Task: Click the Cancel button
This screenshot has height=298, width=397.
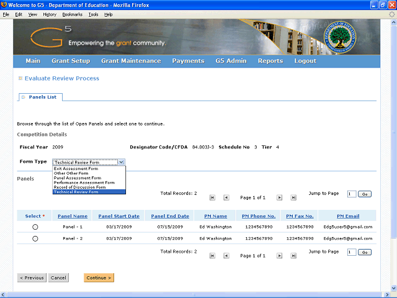Action: (58, 278)
